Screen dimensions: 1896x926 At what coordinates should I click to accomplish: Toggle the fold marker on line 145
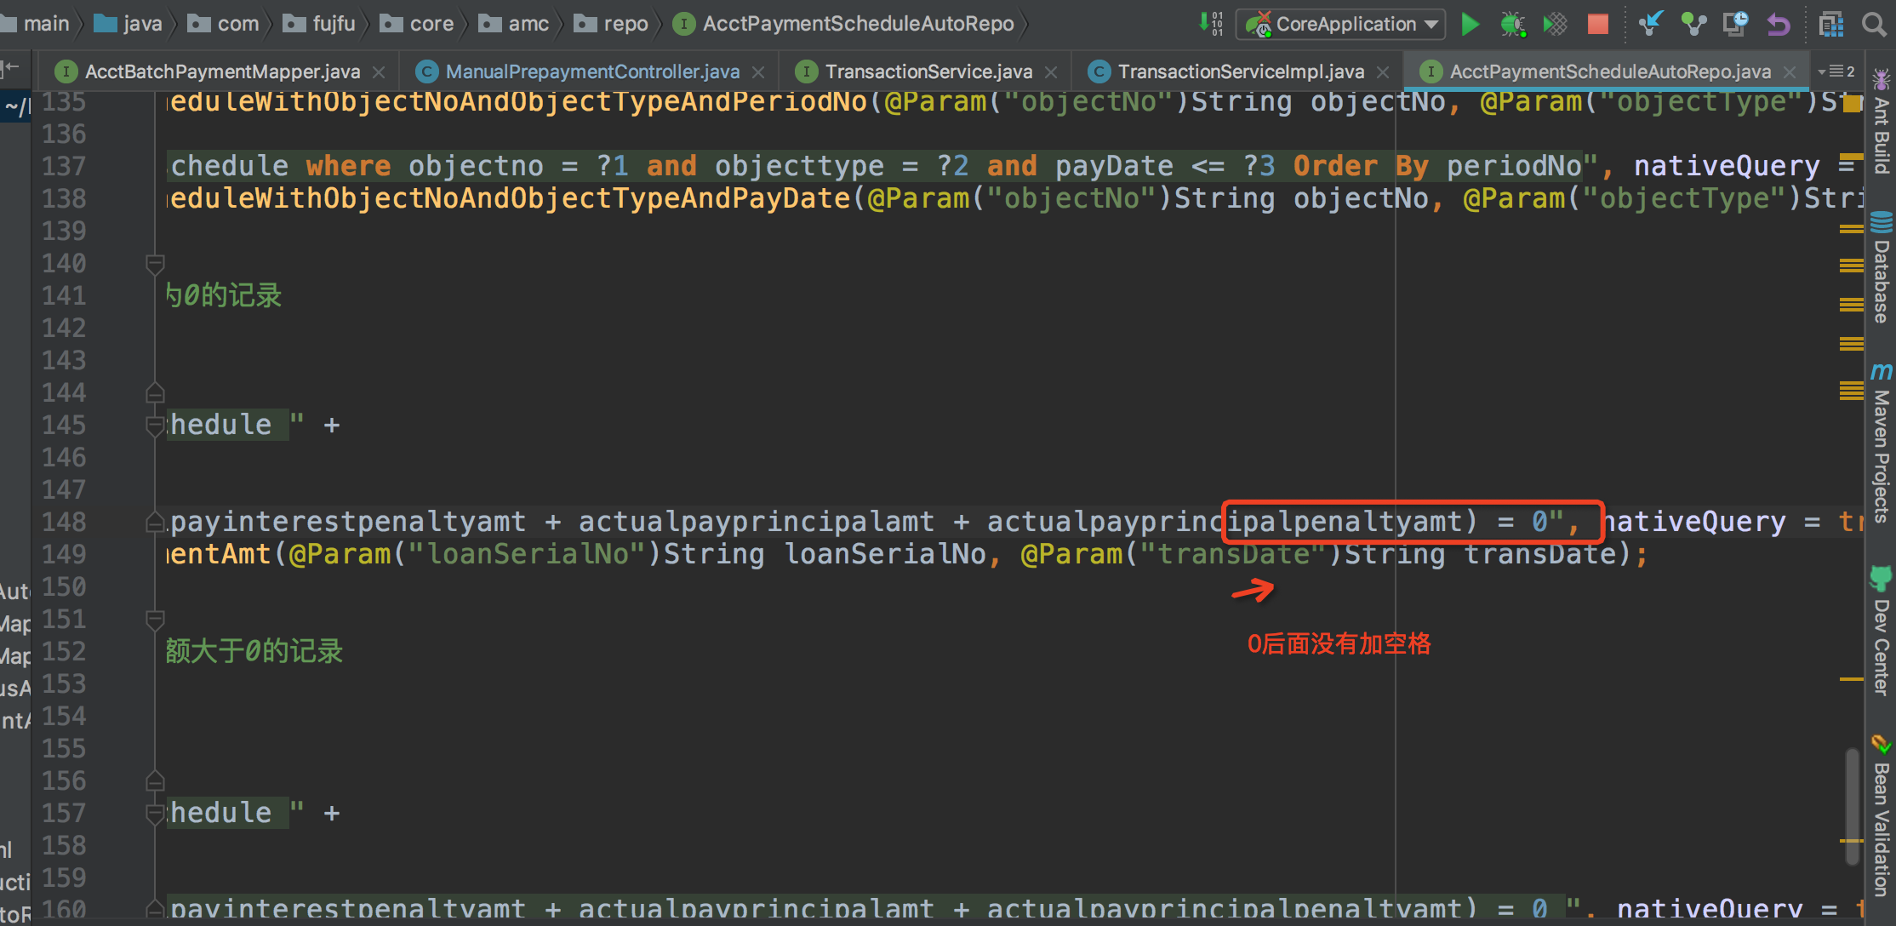pyautogui.click(x=155, y=425)
